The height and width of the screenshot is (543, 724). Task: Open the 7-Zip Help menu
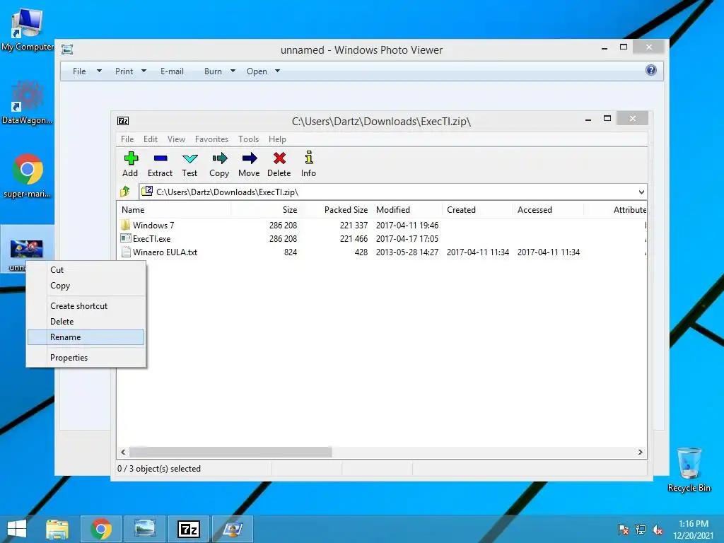277,139
